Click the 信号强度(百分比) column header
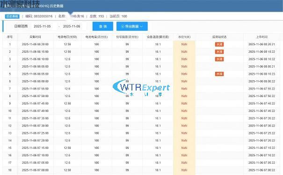 pos(127,37)
